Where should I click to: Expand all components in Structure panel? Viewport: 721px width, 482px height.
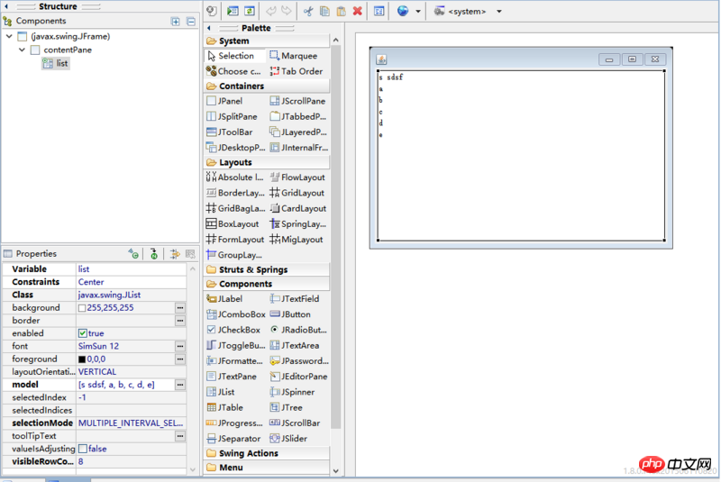pyautogui.click(x=176, y=21)
